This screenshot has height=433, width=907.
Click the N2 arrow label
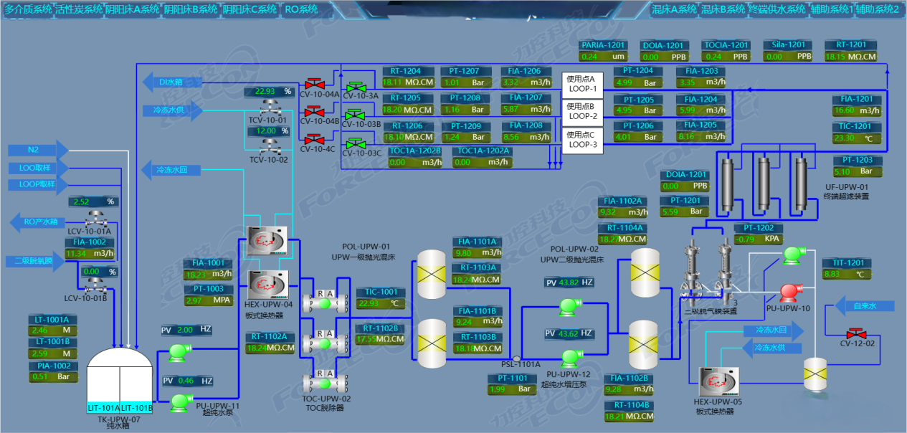(x=37, y=150)
